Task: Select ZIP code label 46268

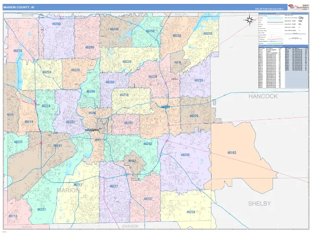Action: pyautogui.click(x=57, y=24)
